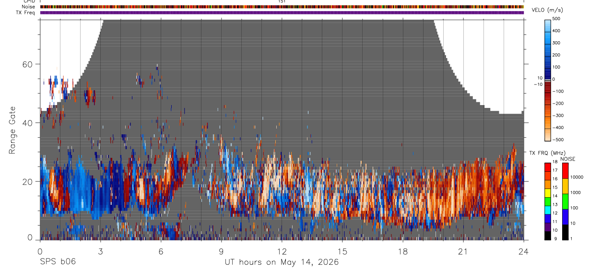Click the positive 200 velocity tick label
Image resolution: width=589 pixels, height=272 pixels.
point(556,55)
